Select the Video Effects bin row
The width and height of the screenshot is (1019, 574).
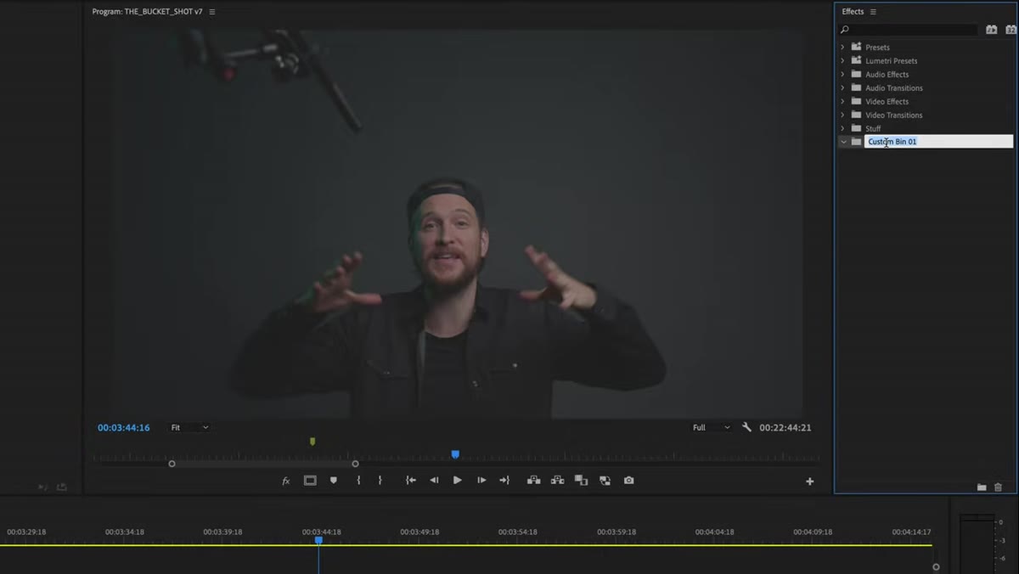tap(926, 102)
